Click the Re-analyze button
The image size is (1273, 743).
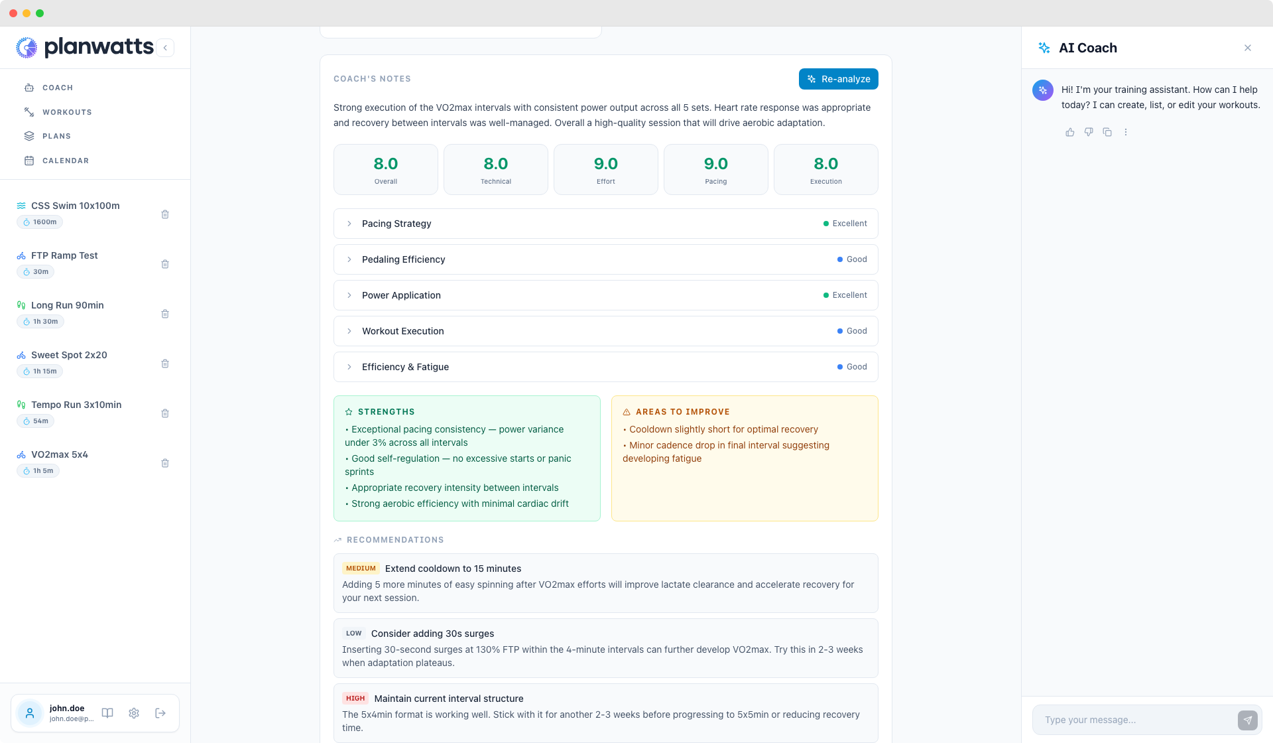pyautogui.click(x=839, y=79)
